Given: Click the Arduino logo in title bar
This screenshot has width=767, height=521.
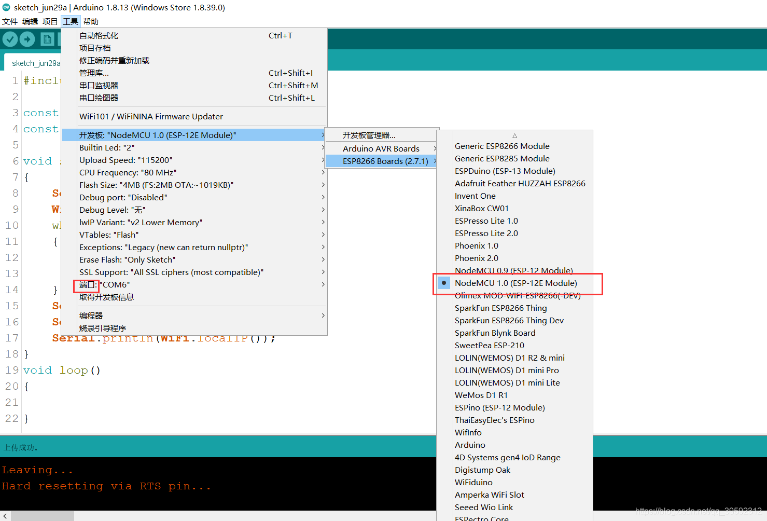Looking at the screenshot, I should 6,7.
